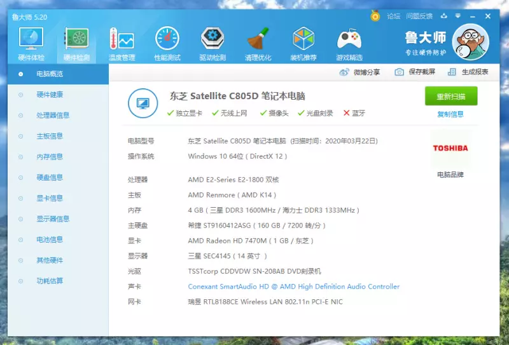The height and width of the screenshot is (345, 509).
Task: Open the 硬件体检 hardware checkup icon
Action: [31, 44]
